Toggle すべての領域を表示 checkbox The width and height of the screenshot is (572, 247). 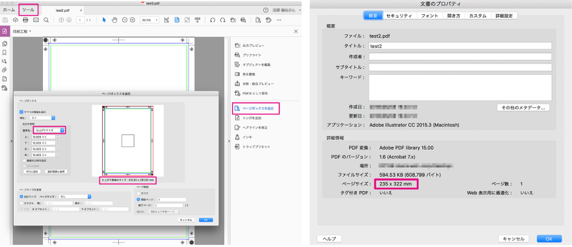(x=21, y=112)
